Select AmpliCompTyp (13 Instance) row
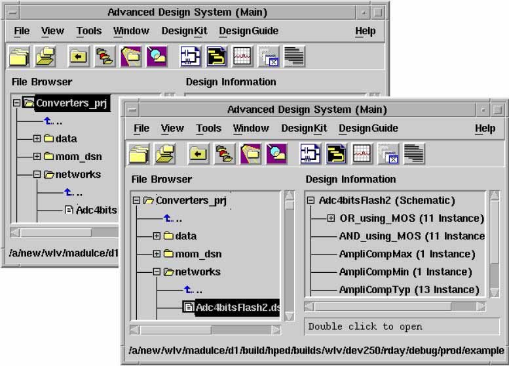The image size is (509, 366). 409,290
